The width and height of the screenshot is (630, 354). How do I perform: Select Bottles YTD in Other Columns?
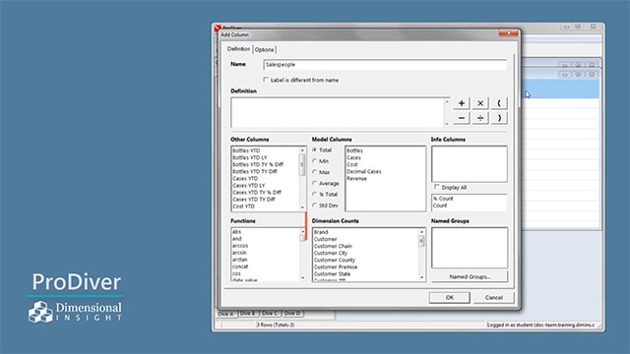click(246, 150)
